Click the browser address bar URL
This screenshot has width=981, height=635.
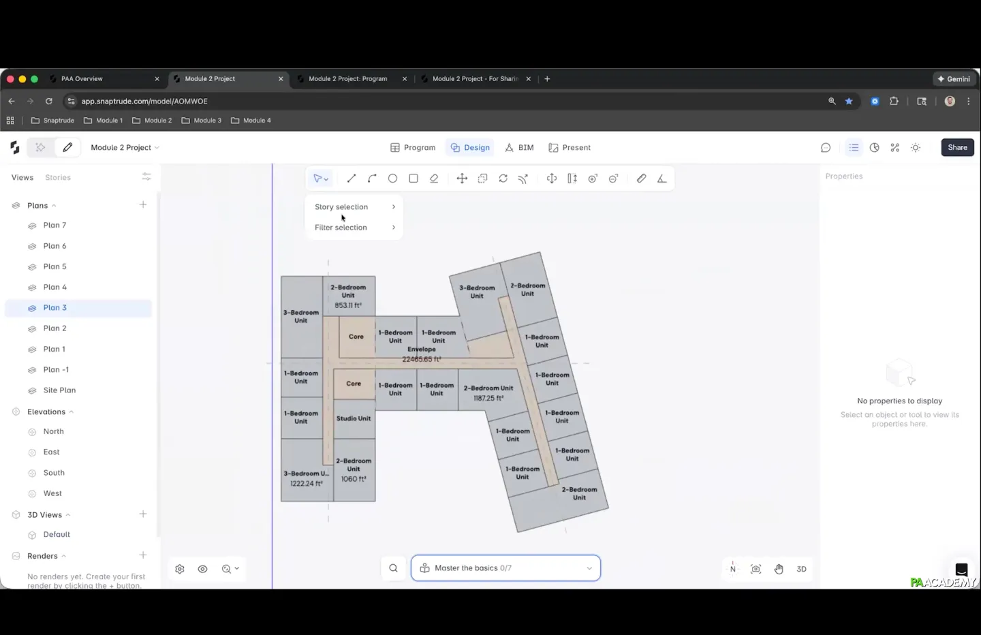144,102
